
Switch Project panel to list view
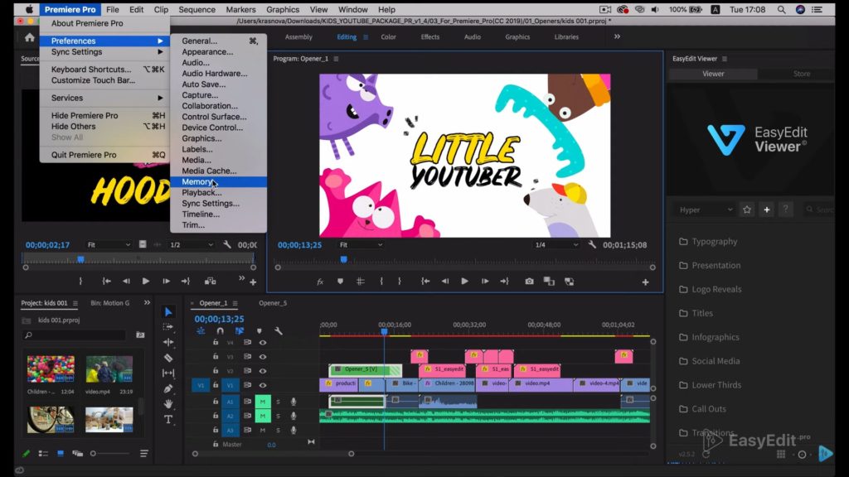[x=43, y=453]
